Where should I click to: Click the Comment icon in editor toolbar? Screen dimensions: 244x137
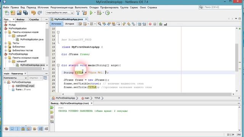click(161, 24)
